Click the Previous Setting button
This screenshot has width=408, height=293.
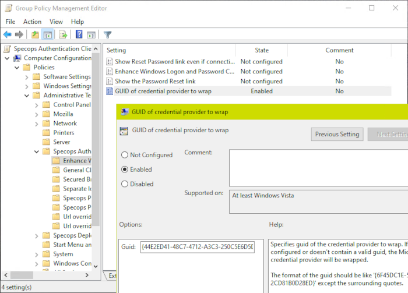pyautogui.click(x=337, y=134)
